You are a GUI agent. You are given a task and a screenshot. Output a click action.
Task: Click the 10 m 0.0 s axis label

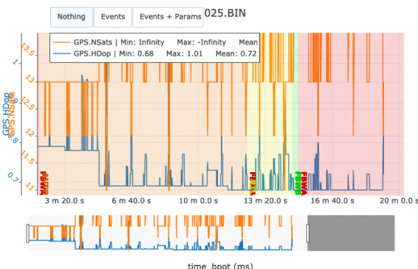click(199, 201)
